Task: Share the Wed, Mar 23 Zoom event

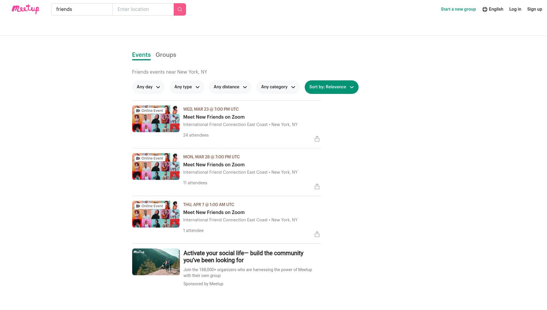Action: [317, 139]
